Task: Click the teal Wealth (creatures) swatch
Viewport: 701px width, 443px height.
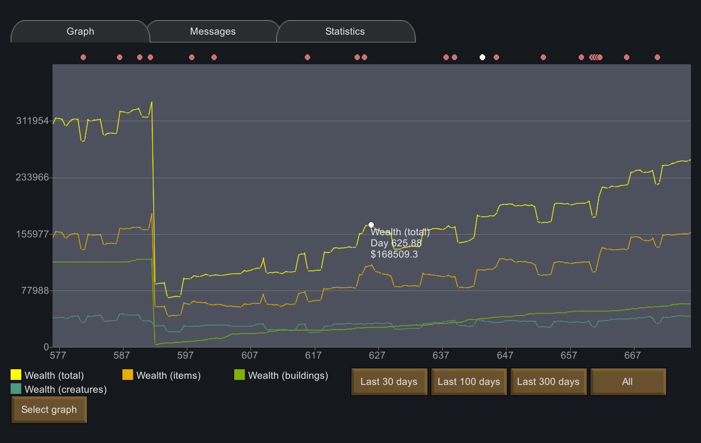Action: 16,389
